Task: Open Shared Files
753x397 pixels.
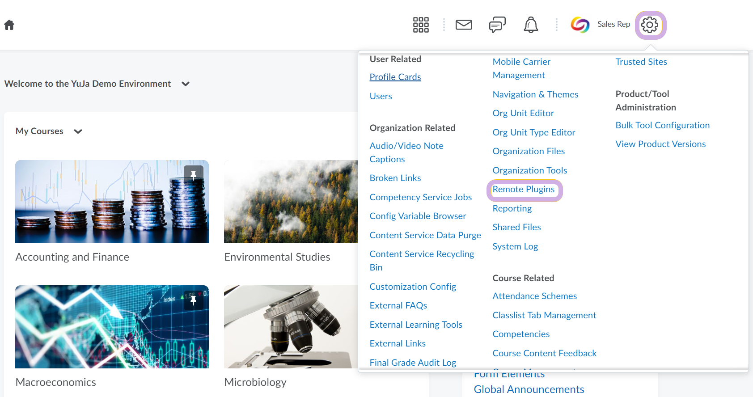Action: 516,227
